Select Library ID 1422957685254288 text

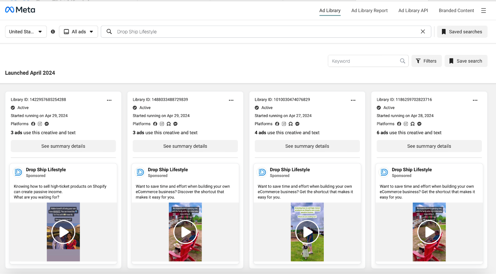38,100
